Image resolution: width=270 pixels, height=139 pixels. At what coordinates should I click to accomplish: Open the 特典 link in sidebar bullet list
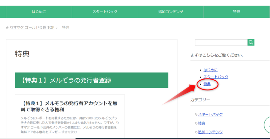(x=207, y=84)
